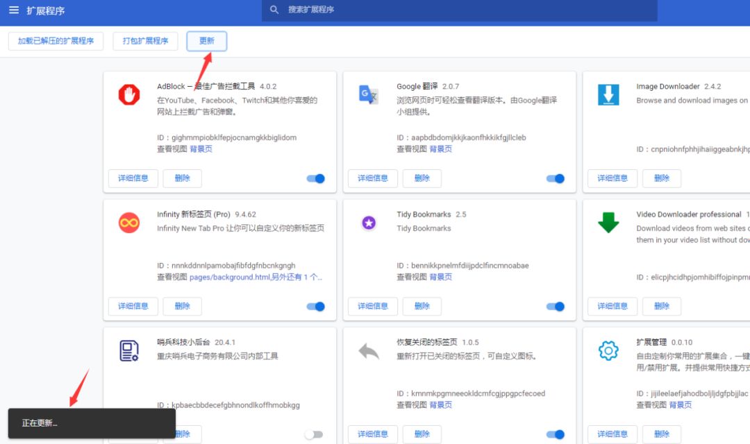Click the AdBlock ID text gighmmpiobklfepjocnamgkkbiglidom

234,137
